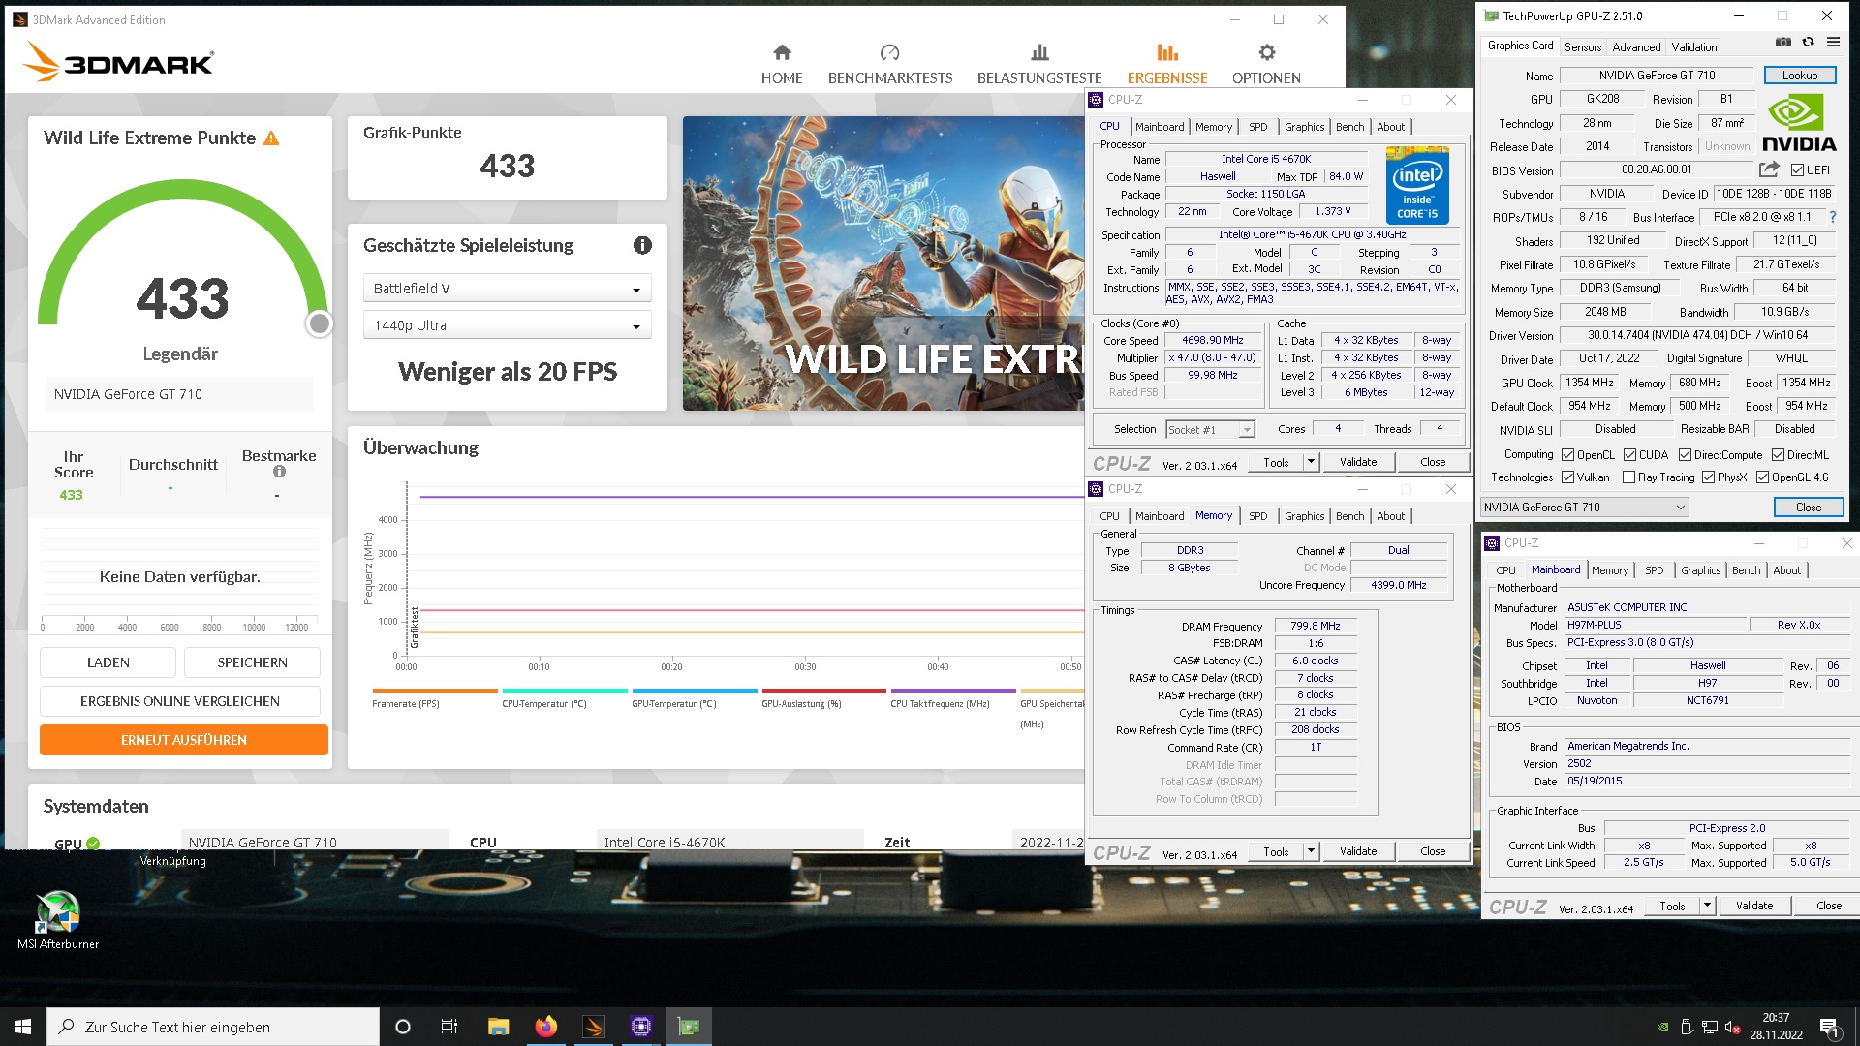The width and height of the screenshot is (1860, 1046).
Task: Open Windows Start menu
Action: click(x=23, y=1027)
